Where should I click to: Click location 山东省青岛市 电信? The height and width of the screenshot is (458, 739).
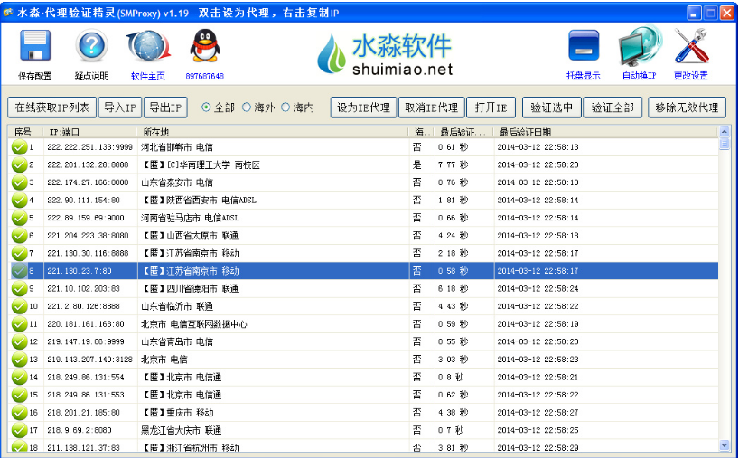(x=177, y=341)
